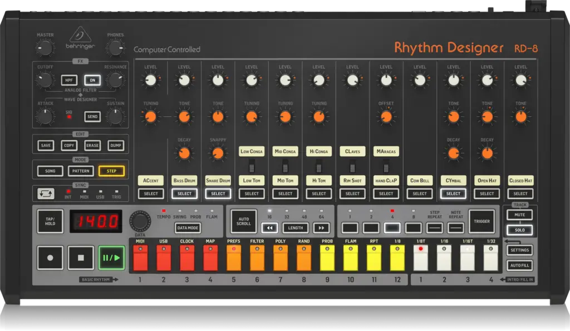Flip the Low Conga/Low Tom switch
Image resolution: width=570 pixels, height=331 pixels.
(x=252, y=167)
